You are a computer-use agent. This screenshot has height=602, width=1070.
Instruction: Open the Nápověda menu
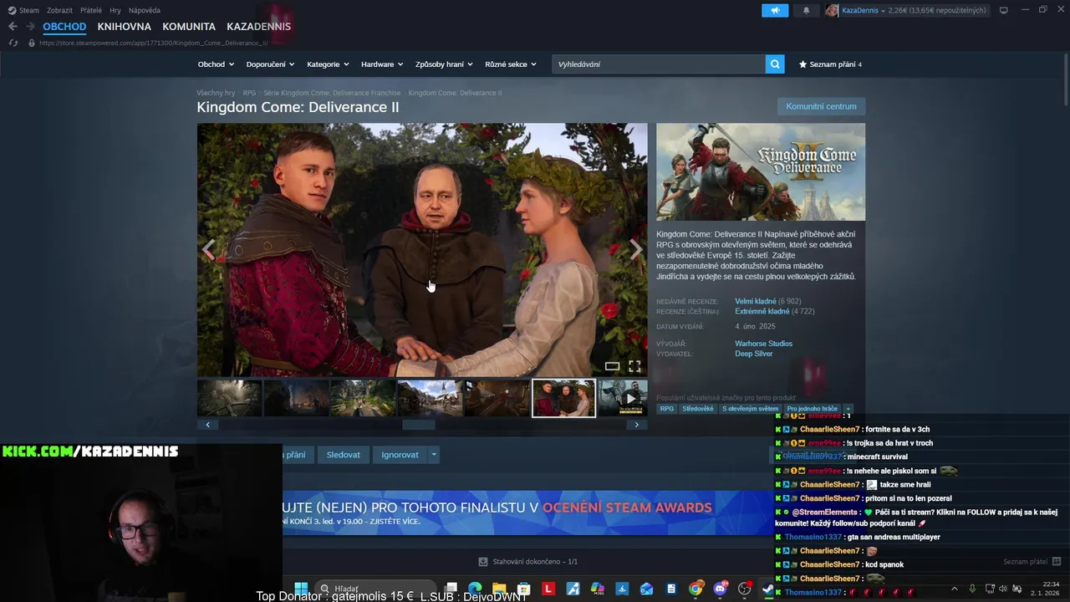(145, 10)
